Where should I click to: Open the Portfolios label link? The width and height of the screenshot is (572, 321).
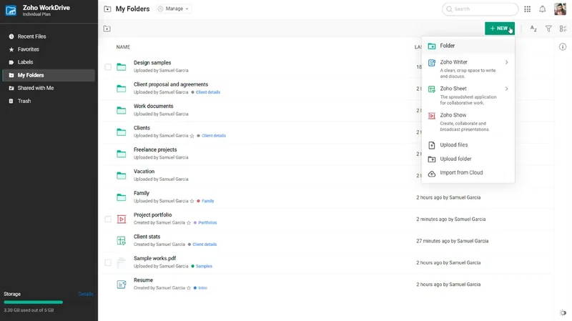point(207,223)
